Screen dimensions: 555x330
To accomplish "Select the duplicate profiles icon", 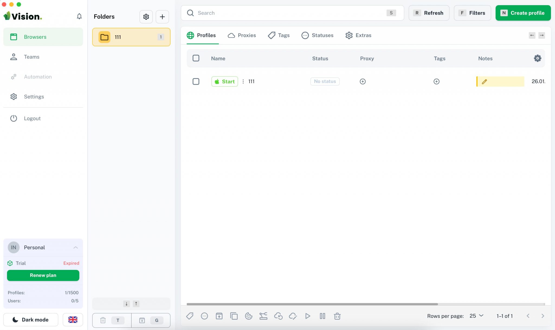I will click(x=234, y=316).
